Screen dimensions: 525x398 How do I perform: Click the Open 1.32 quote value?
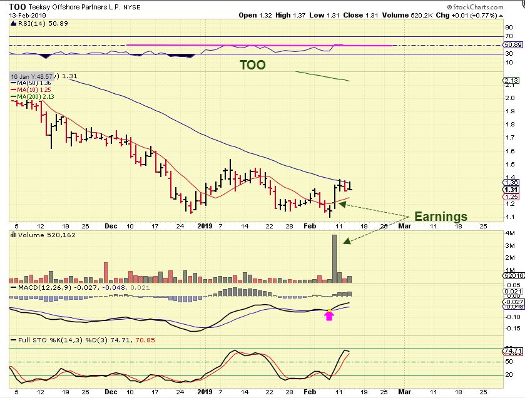tap(255, 16)
